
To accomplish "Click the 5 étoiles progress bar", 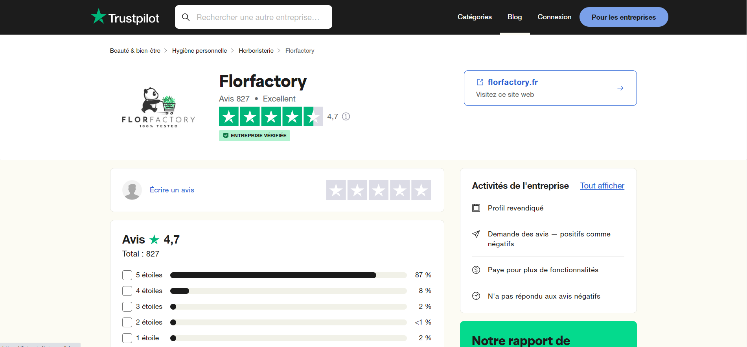I will pos(288,275).
